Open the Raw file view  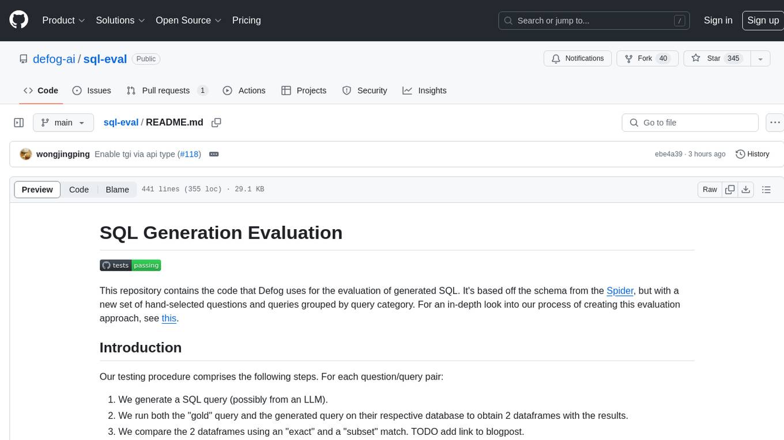(x=710, y=189)
